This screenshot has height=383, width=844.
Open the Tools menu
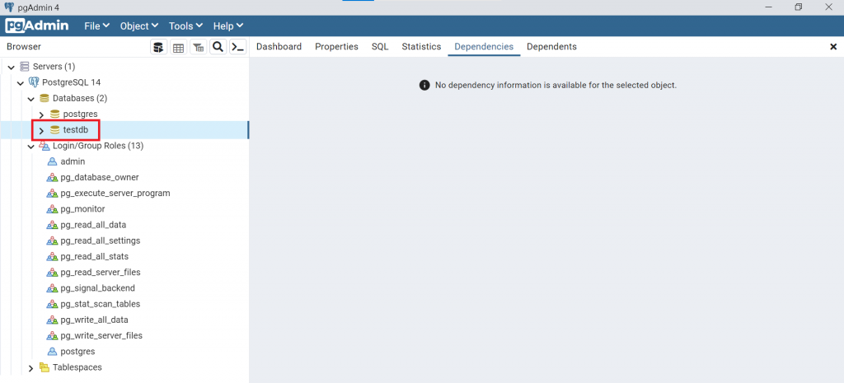(x=185, y=26)
